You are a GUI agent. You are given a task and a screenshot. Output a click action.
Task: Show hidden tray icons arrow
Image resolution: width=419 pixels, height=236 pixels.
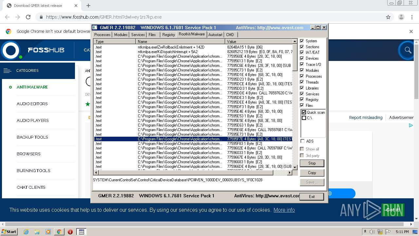coord(365,232)
